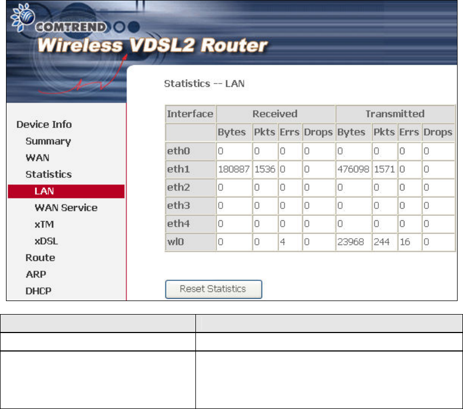Click eth1 transmitted packets value 1571
The width and height of the screenshot is (463, 409).
384,169
